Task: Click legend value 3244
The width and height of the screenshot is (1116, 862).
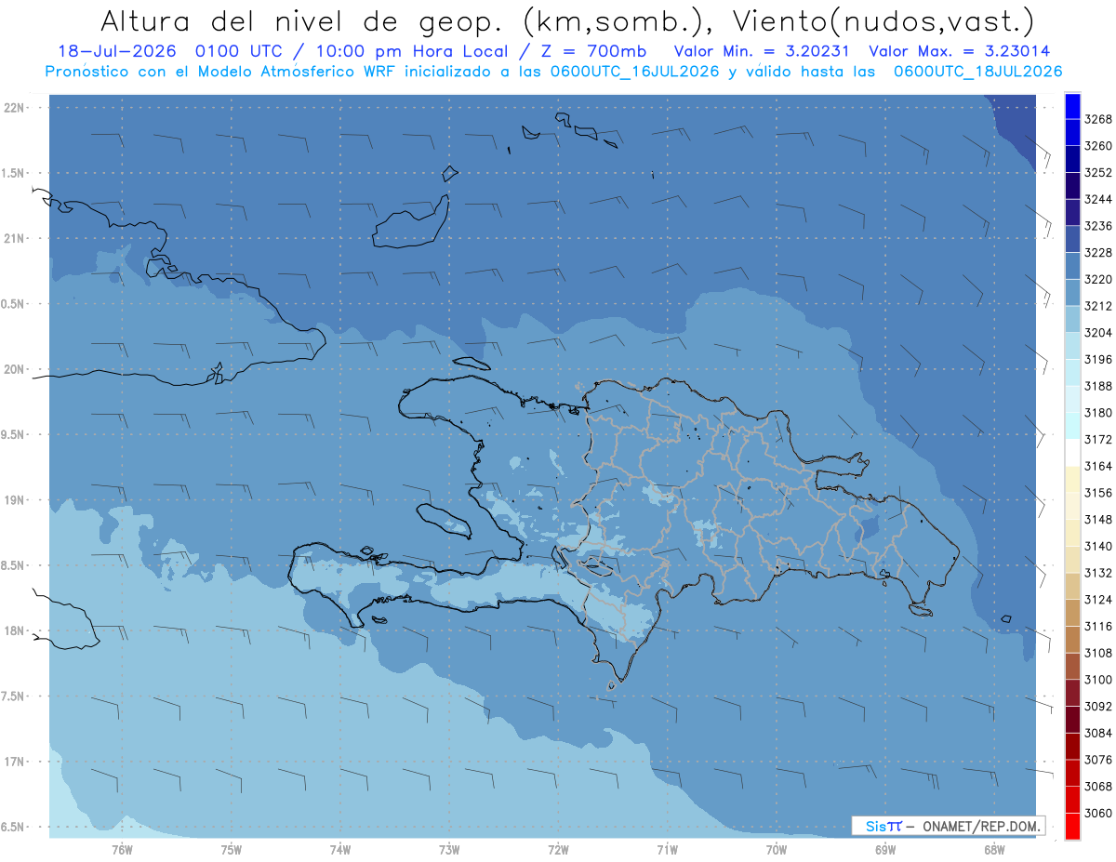Action: coord(1097,199)
